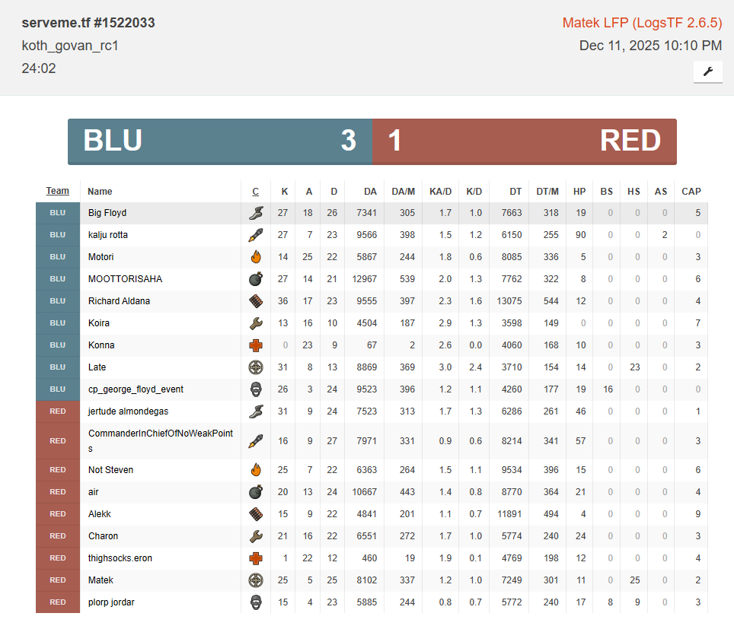The height and width of the screenshot is (629, 734).
Task: Click the BLU team score banner
Action: [x=220, y=141]
